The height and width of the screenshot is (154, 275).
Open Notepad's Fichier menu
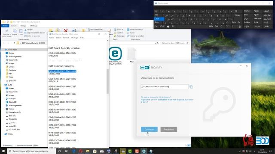pos(52,38)
